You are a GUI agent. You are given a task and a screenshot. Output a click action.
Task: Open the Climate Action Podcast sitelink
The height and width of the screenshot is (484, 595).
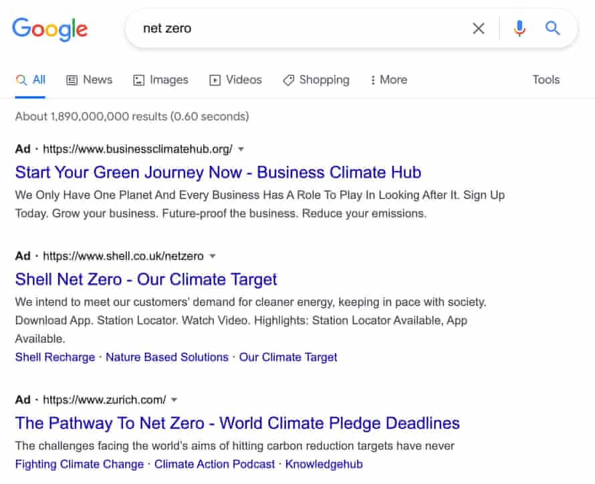tap(215, 464)
